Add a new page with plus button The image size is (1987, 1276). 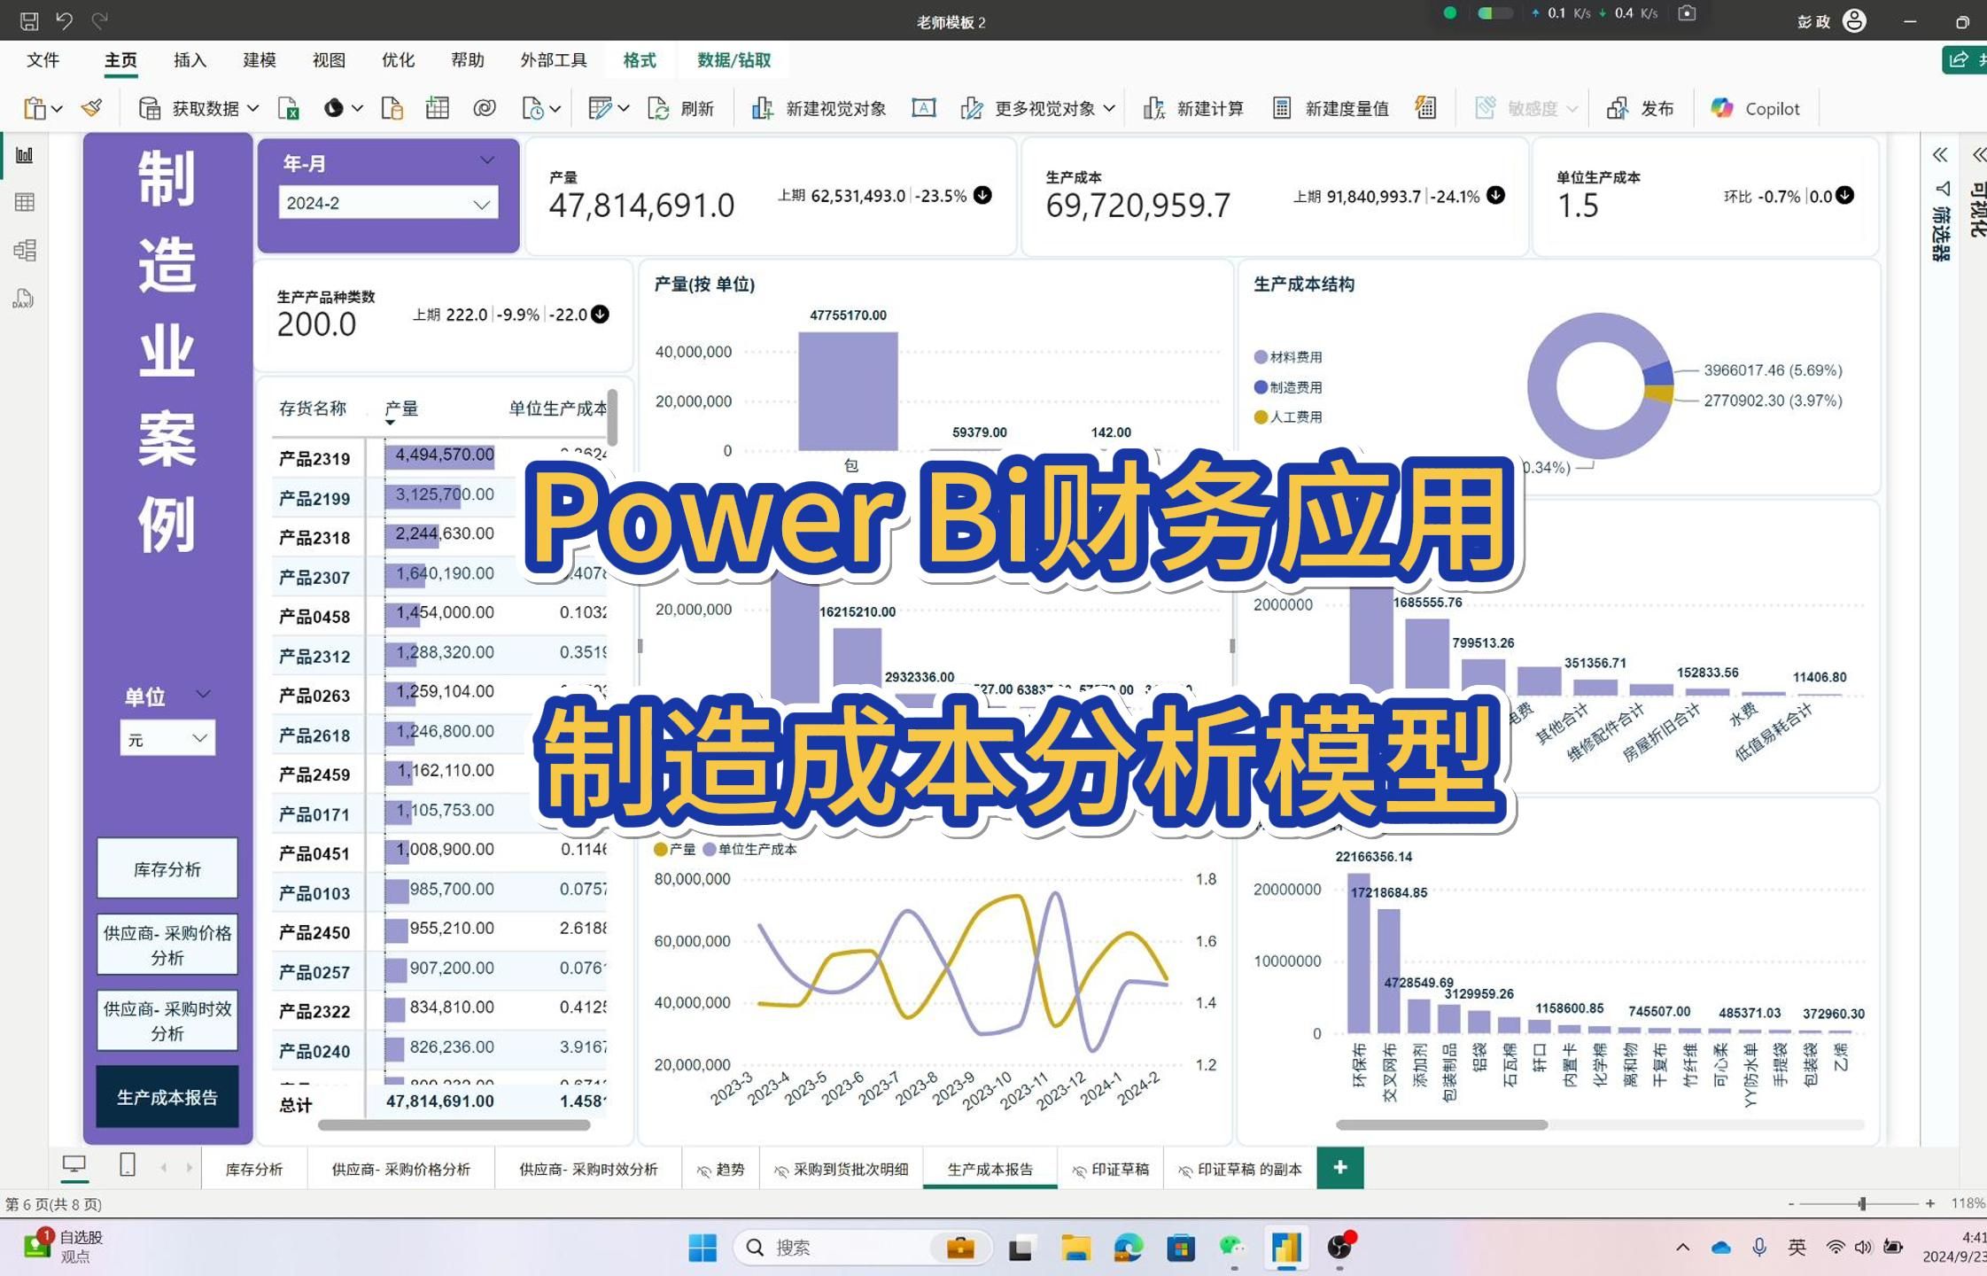1340,1168
